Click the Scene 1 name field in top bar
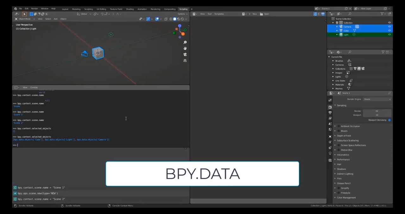405x214 pixels. click(332, 9)
